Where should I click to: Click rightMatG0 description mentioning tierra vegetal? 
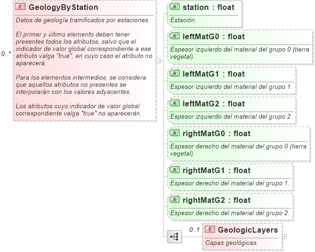(238, 150)
